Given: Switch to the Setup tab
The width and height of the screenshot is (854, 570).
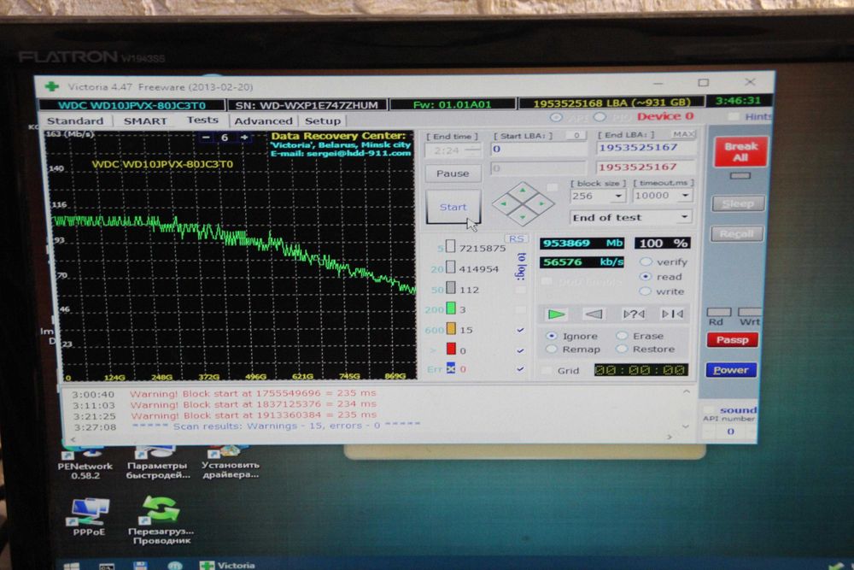Looking at the screenshot, I should pos(323,121).
